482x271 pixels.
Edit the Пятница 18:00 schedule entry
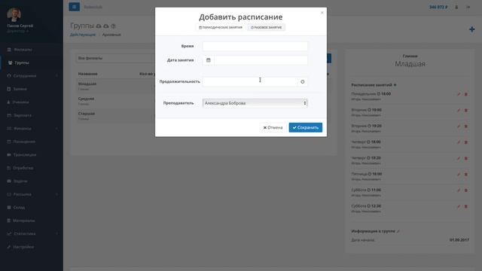pos(459,174)
